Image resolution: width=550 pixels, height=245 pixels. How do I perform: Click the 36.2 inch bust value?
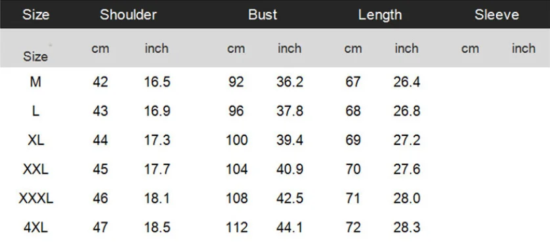pos(289,82)
